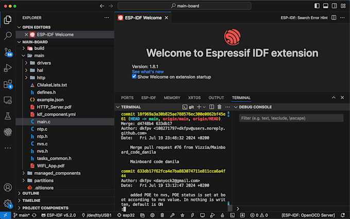Show additional activity bar views ellipsis
Screen dimensions: 350x219
[8, 148]
